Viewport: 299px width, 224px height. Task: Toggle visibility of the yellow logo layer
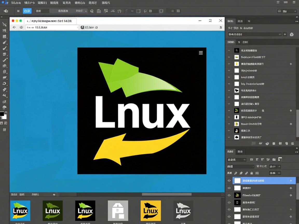(x=229, y=195)
